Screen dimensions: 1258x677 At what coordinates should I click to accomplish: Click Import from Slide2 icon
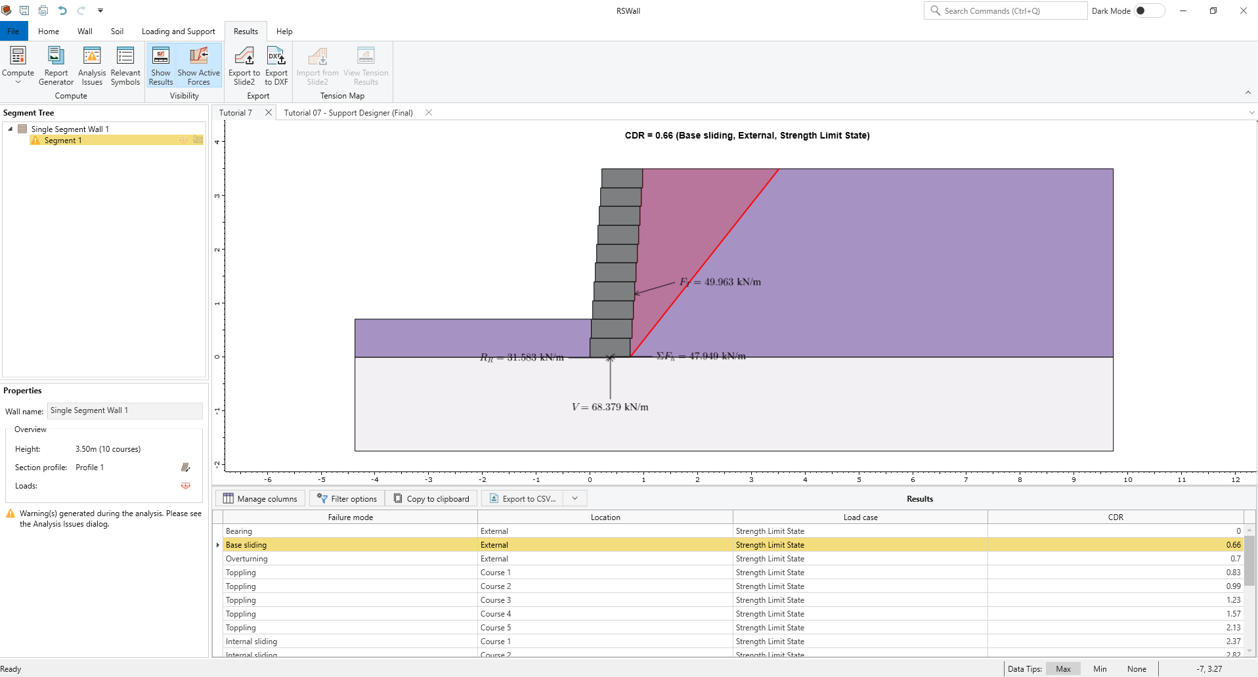point(318,56)
